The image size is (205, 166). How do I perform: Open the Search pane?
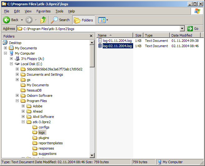coord(60,20)
